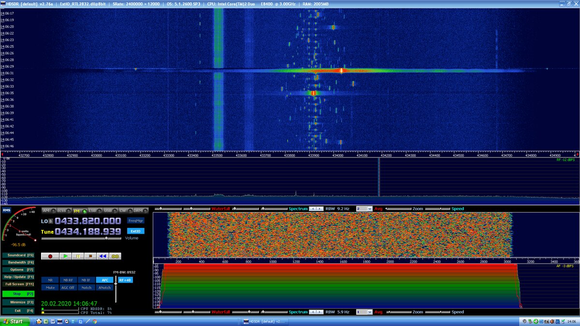Open Help / Update [F1]
Viewport: 580px width, 326px height.
pos(19,277)
